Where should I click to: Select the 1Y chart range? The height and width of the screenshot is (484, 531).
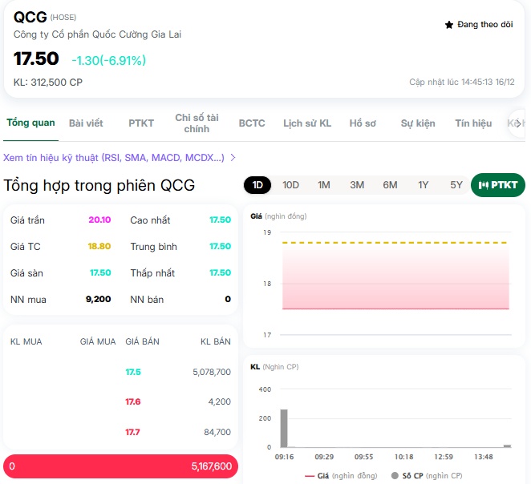tap(423, 185)
